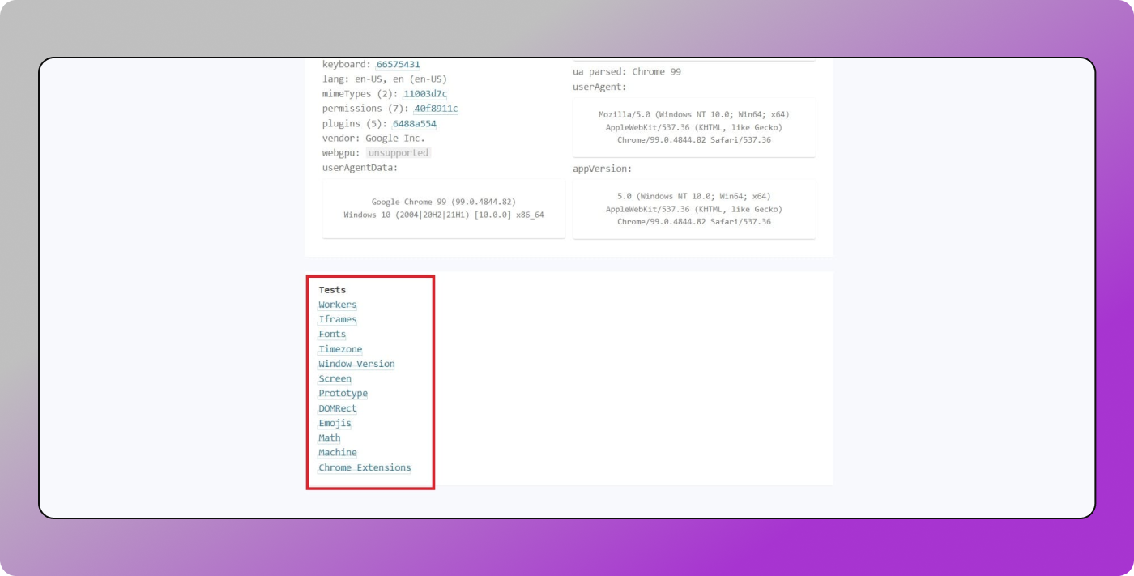The image size is (1134, 576).
Task: Open the Window Version test
Action: (356, 364)
